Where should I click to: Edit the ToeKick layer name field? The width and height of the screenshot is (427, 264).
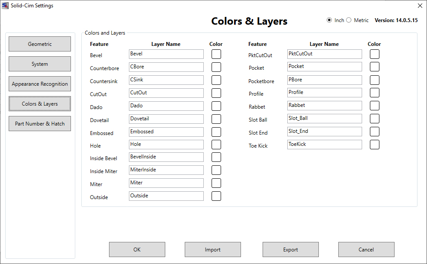[324, 145]
